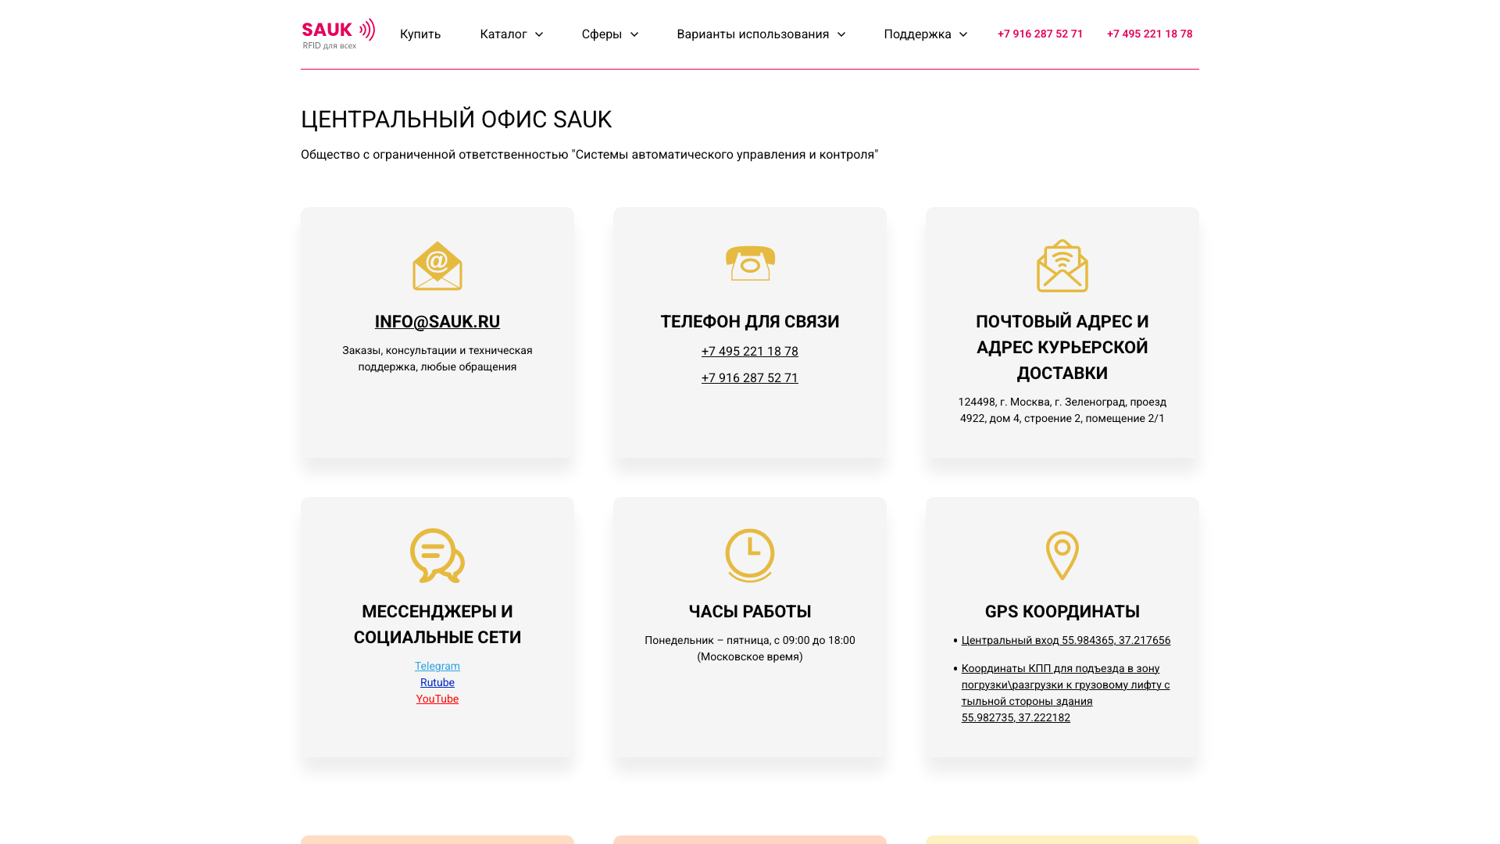Click the Заказы, консультации description text
1500x844 pixels.
[437, 359]
